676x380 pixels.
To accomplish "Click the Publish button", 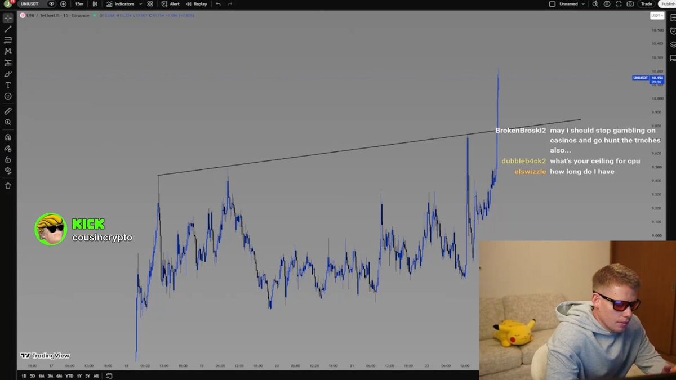I will click(668, 4).
